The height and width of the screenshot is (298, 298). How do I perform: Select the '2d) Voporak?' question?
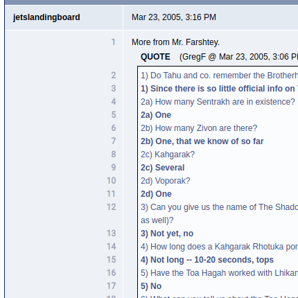[x=166, y=181]
